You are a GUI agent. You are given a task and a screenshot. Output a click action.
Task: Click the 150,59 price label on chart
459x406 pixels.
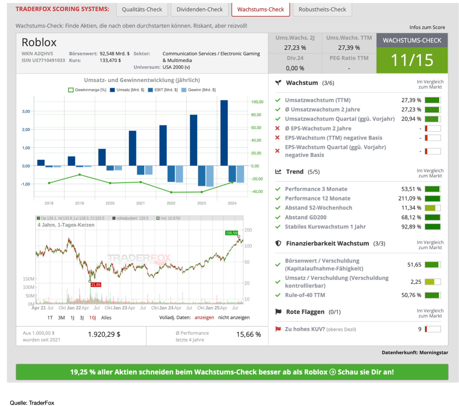point(232,233)
